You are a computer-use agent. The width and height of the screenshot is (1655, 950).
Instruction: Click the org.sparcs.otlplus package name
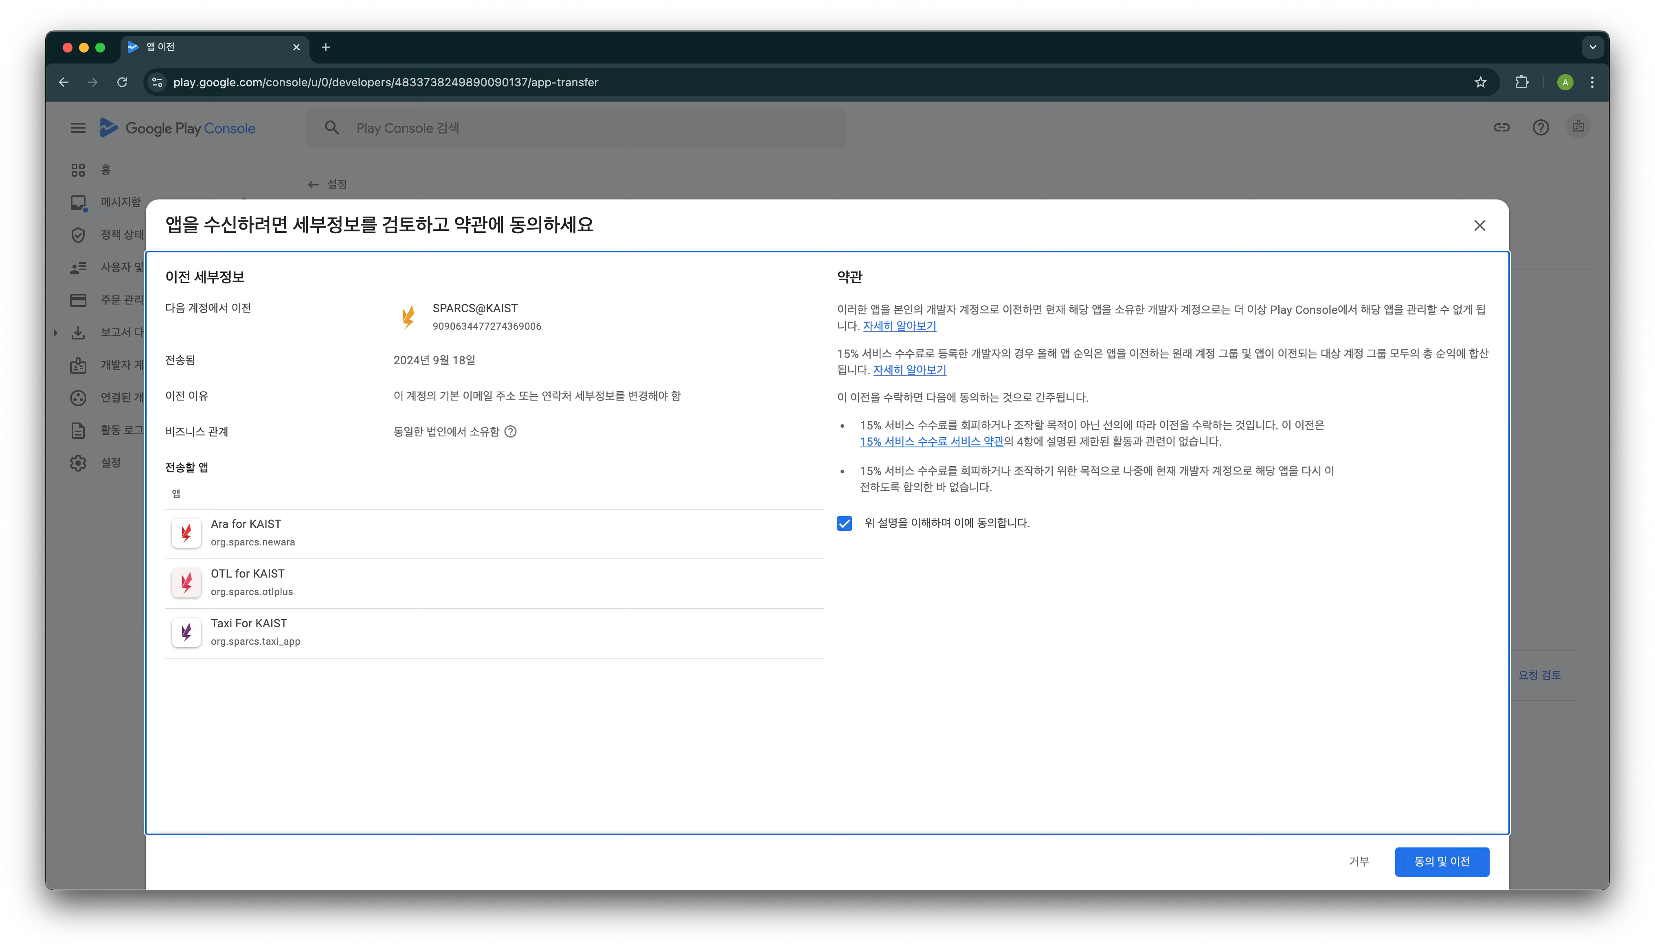tap(252, 592)
